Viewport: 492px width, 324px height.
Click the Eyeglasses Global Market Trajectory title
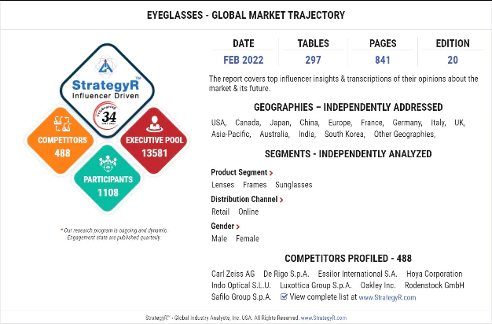click(x=246, y=15)
